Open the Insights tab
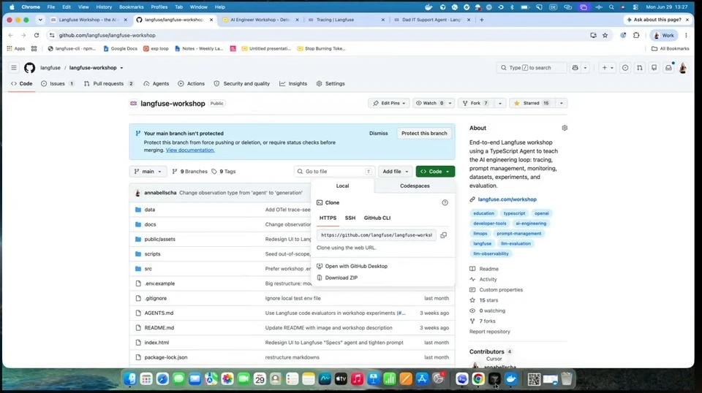 tap(293, 83)
